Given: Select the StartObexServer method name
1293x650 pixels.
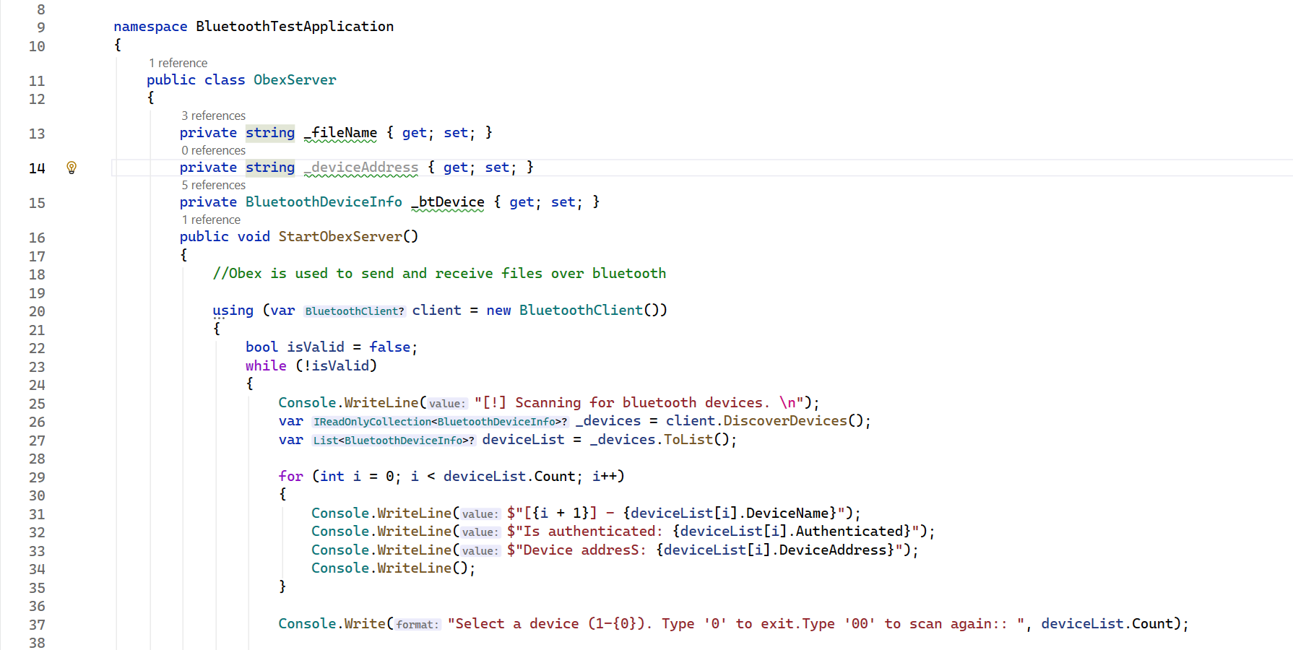Looking at the screenshot, I should (340, 237).
